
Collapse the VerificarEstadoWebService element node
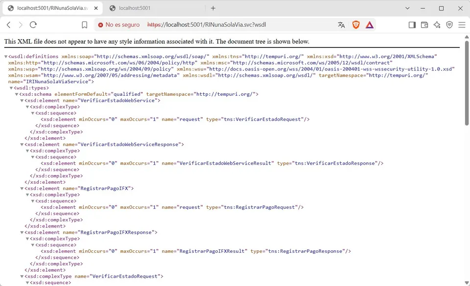(22, 101)
